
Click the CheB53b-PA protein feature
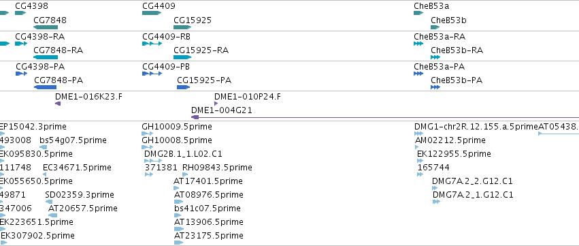point(435,87)
